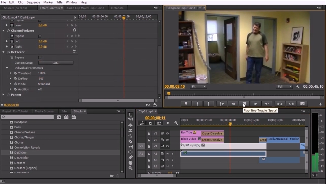326x184 pixels.
Task: Open the File menu
Action: [x=3, y=2]
